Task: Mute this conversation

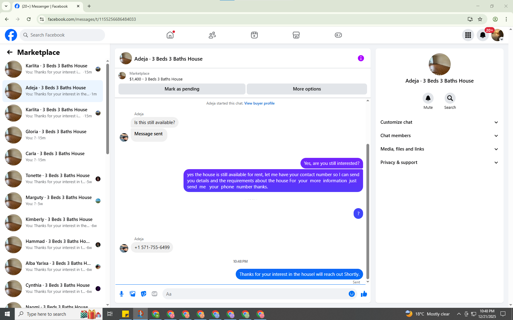Action: tap(428, 98)
